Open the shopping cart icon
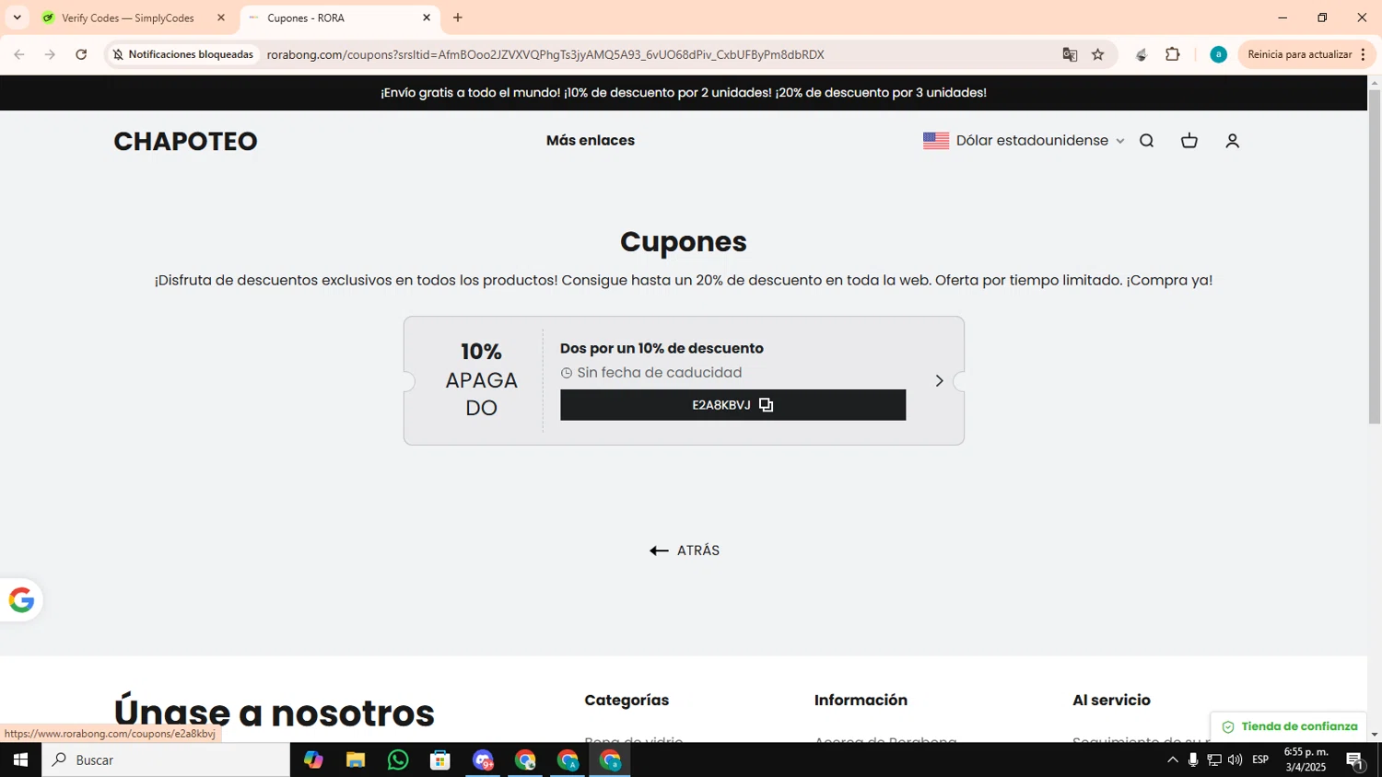This screenshot has width=1382, height=777. (x=1189, y=141)
